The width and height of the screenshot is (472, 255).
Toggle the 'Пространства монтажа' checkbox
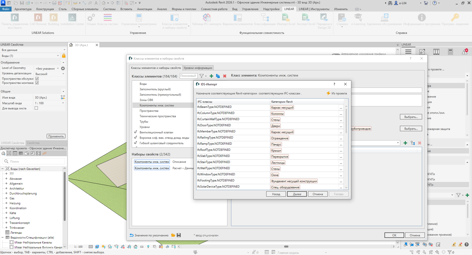[x=37, y=83]
